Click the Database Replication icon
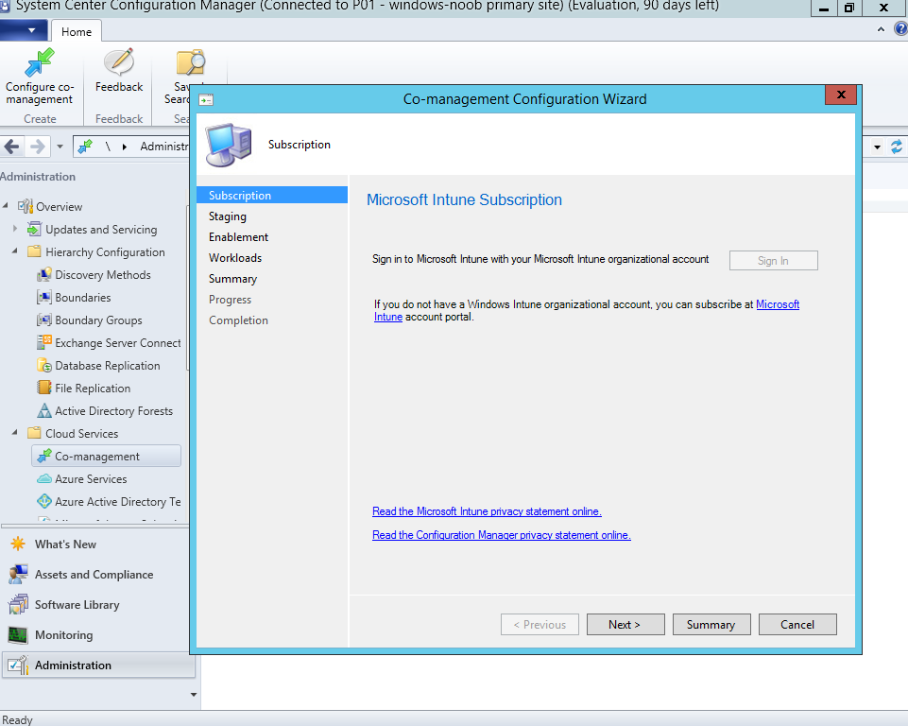Screen dimensions: 908x726 (x=44, y=365)
